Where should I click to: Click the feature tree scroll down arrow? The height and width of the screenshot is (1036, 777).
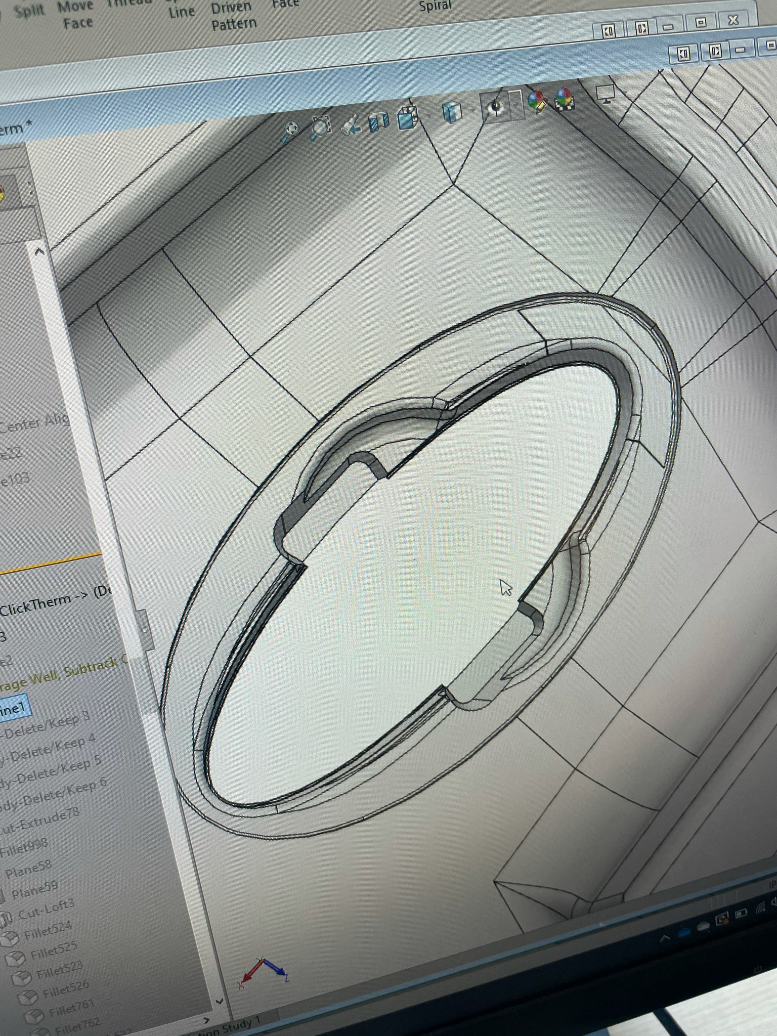pos(219,1001)
